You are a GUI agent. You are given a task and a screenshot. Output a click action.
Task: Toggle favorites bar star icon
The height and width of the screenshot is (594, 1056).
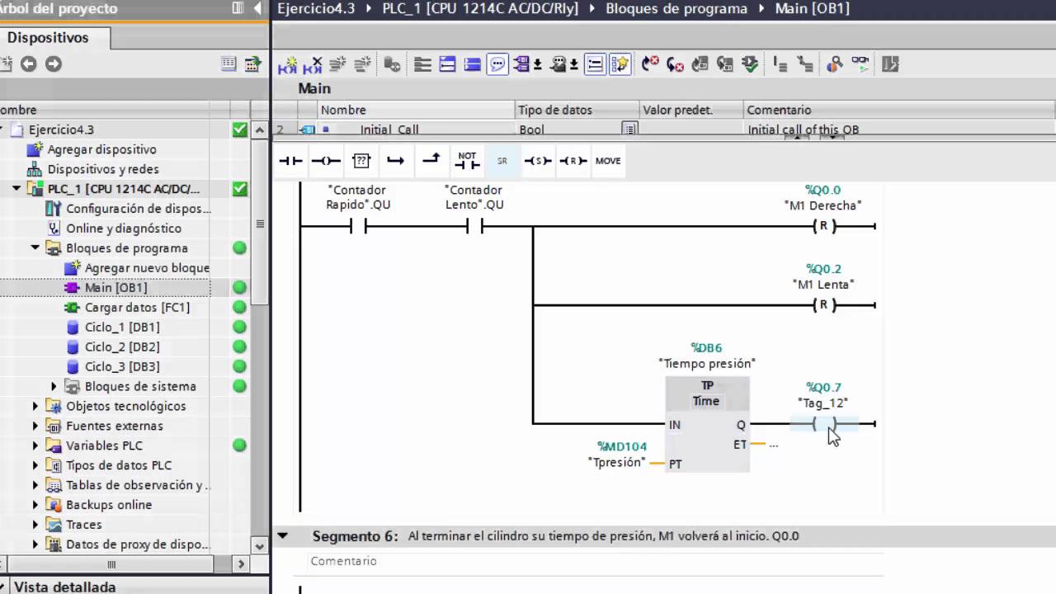(x=620, y=64)
